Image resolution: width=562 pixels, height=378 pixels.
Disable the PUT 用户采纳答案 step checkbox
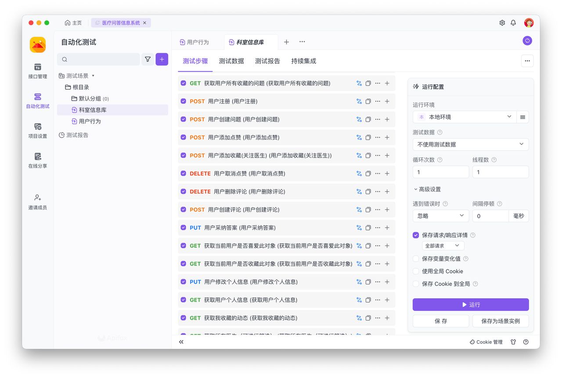click(184, 228)
